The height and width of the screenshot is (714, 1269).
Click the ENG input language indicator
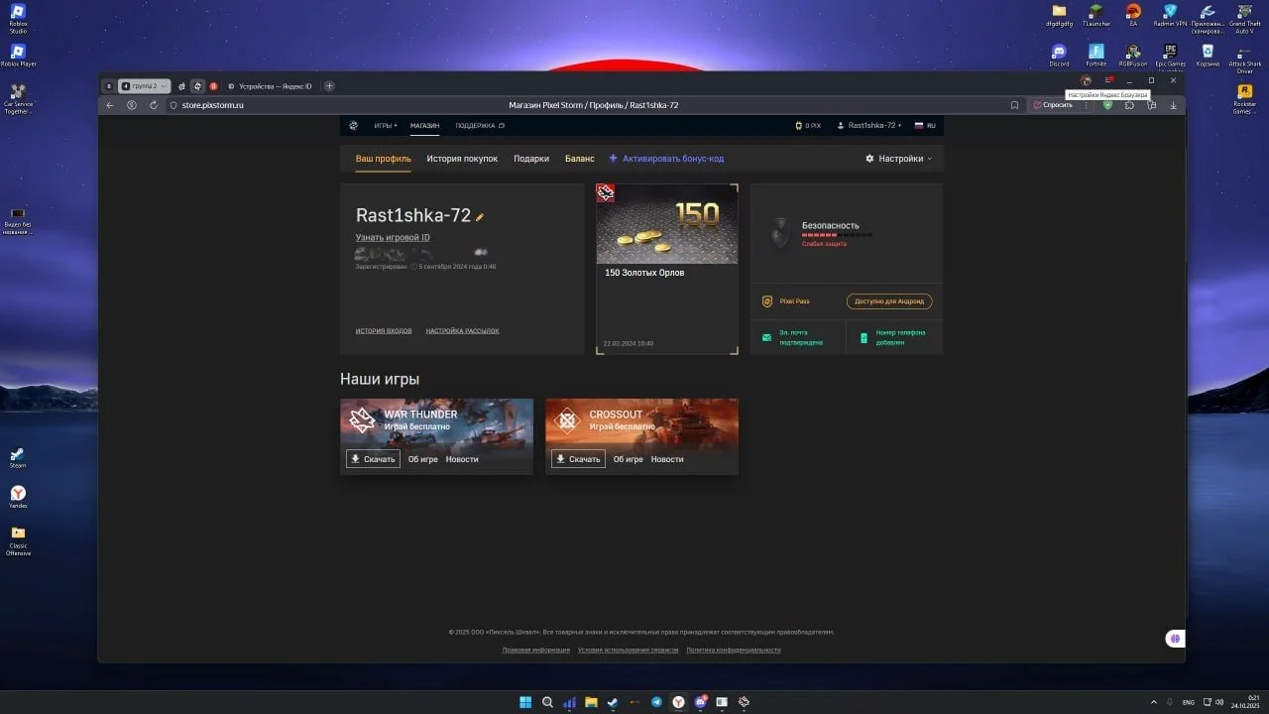coord(1189,702)
